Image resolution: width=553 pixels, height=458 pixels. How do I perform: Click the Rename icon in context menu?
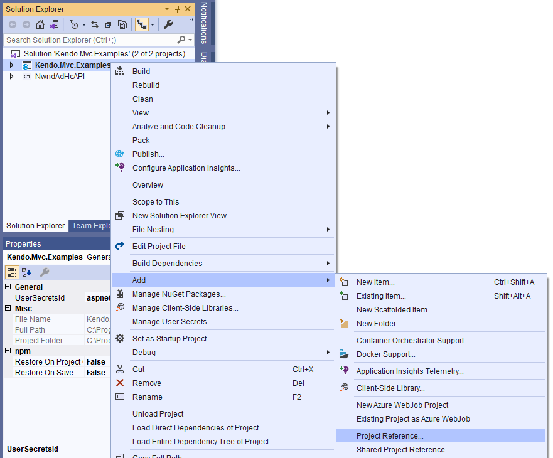click(120, 397)
